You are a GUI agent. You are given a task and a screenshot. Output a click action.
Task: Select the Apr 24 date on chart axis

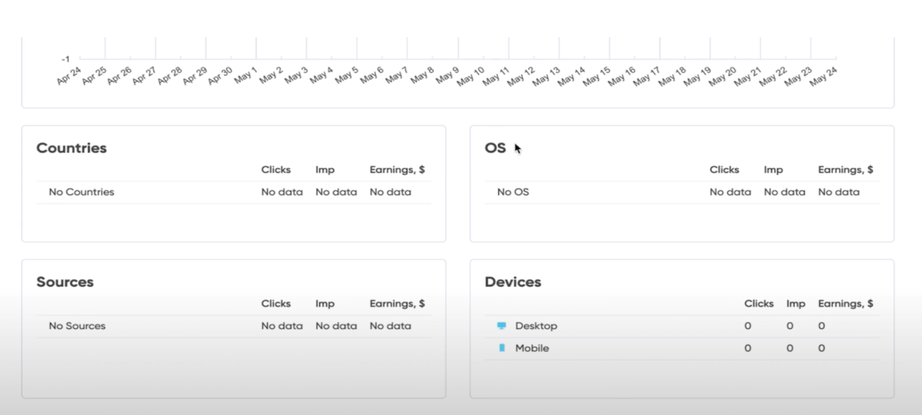[x=69, y=76]
